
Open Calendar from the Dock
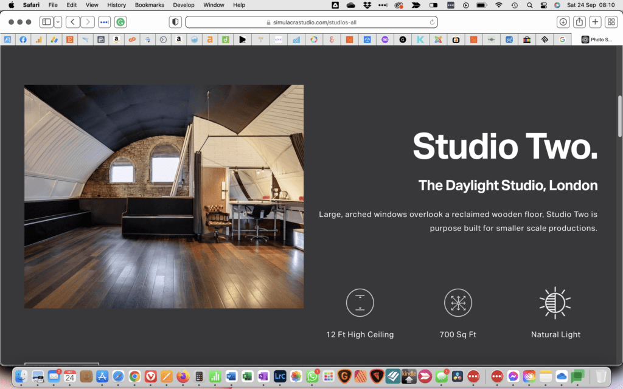[x=70, y=376]
